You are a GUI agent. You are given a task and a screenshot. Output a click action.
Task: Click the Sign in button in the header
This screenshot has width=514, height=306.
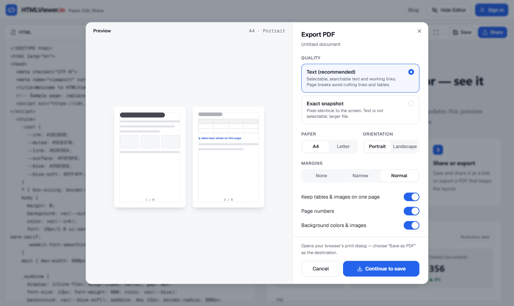coord(492,10)
